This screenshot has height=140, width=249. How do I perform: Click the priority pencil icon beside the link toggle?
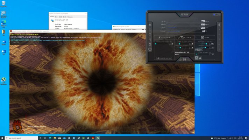pyautogui.click(x=202, y=50)
